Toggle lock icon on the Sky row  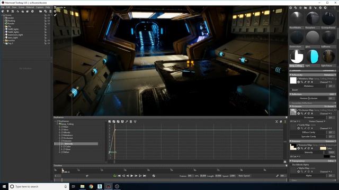(46, 26)
